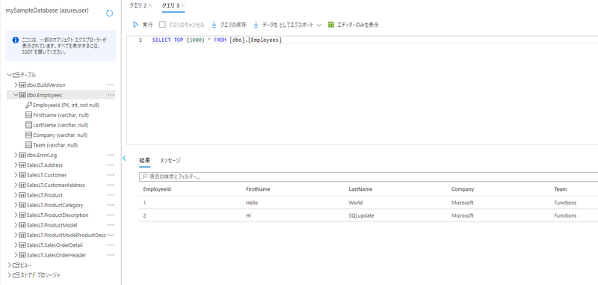
Task: Open more options for dbo.BuildVersion
Action: [x=111, y=85]
